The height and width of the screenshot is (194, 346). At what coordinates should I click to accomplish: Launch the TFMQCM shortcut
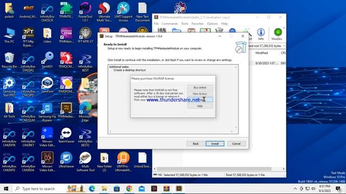[x=66, y=60]
